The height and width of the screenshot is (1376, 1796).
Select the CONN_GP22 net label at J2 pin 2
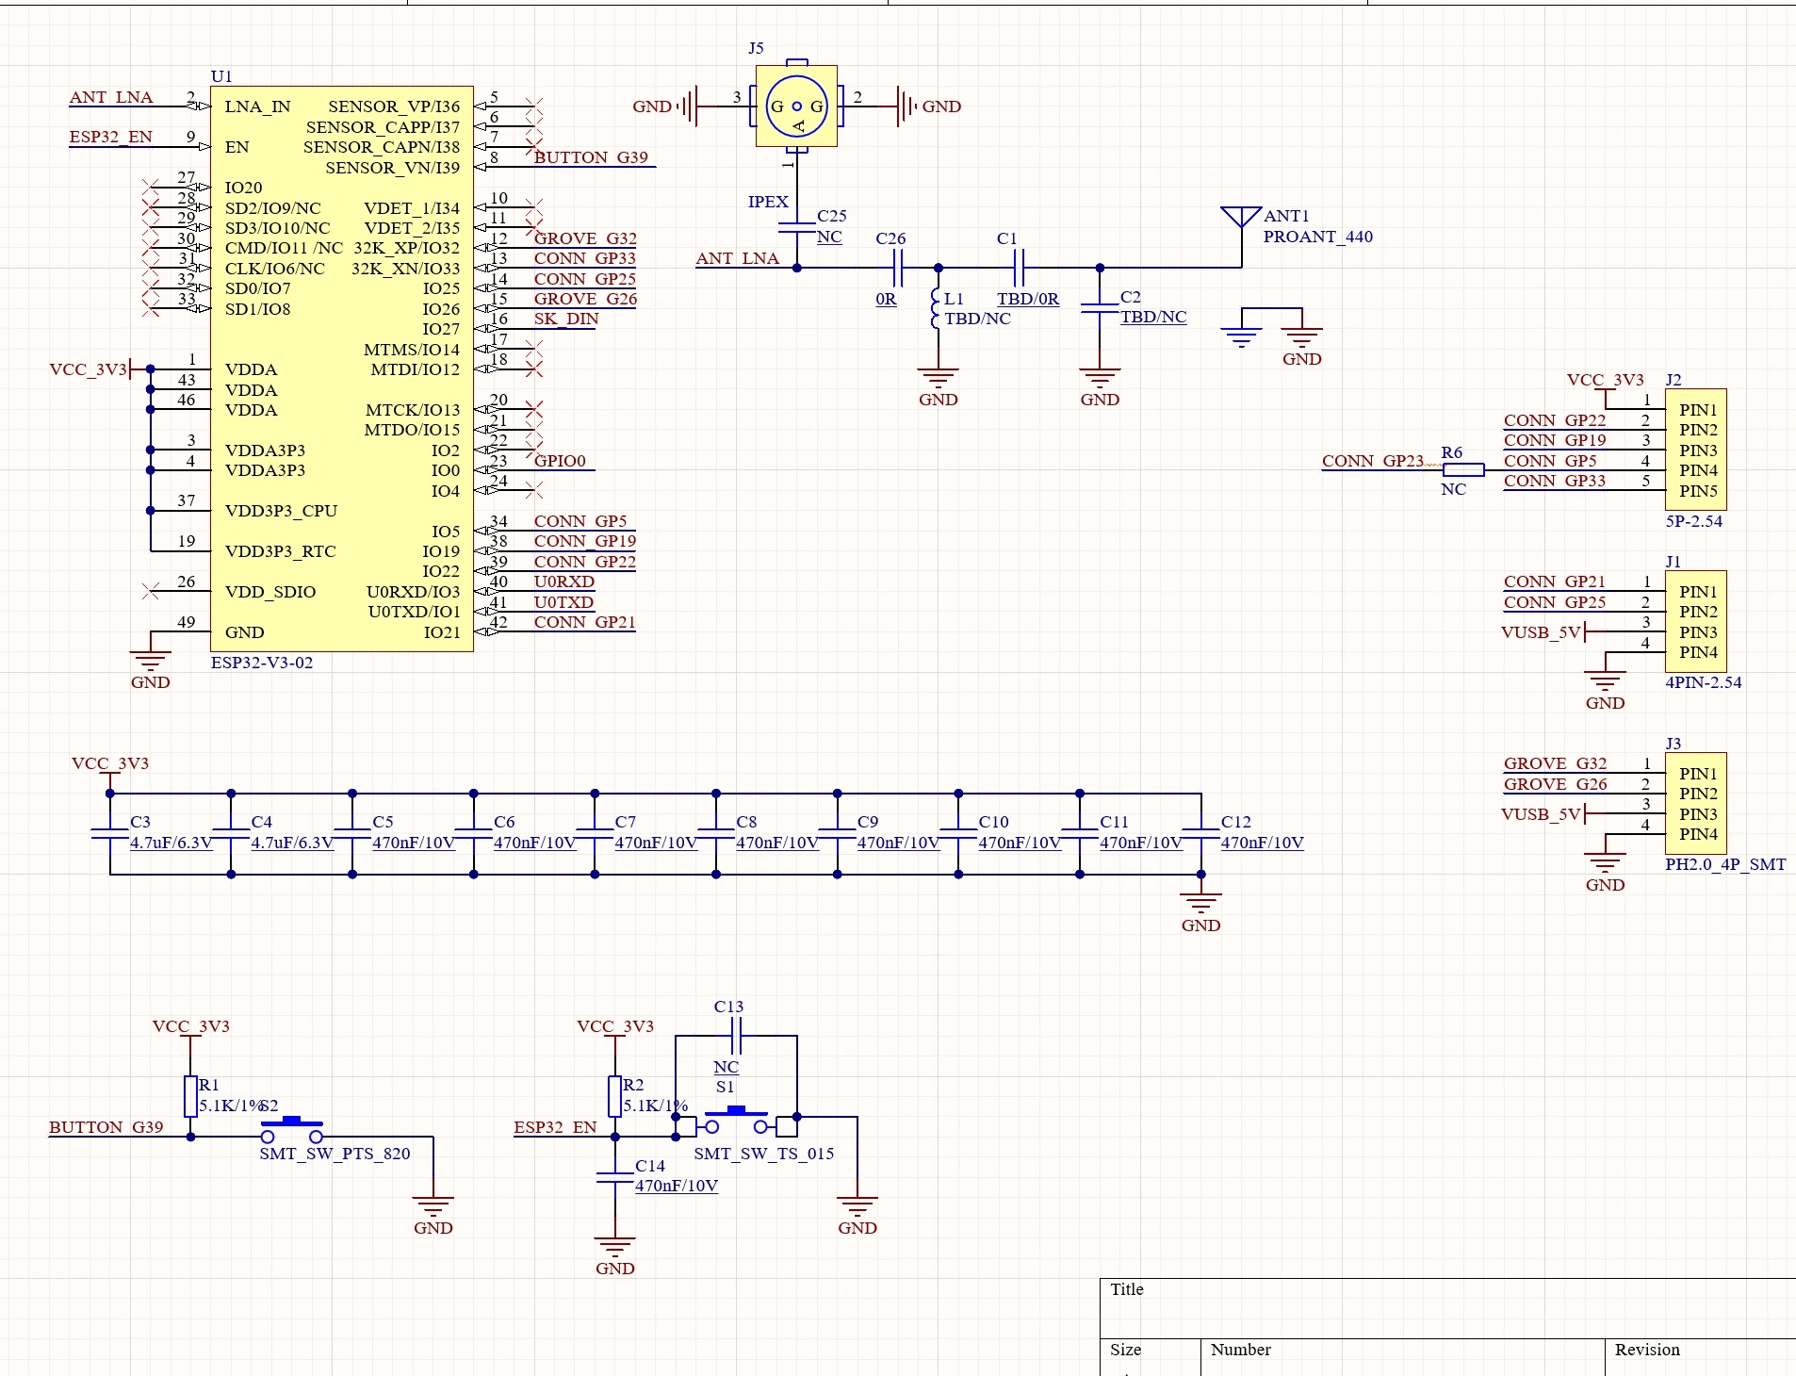click(1555, 420)
